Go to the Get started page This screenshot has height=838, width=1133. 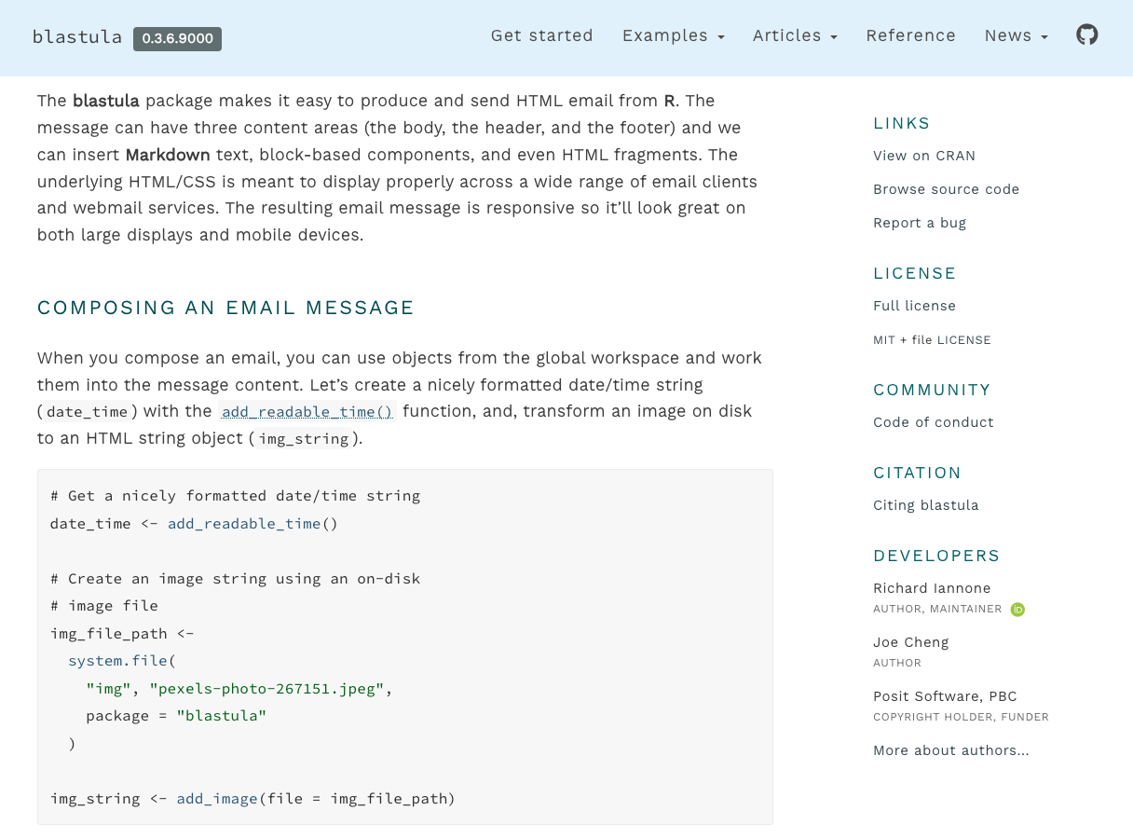541,35
